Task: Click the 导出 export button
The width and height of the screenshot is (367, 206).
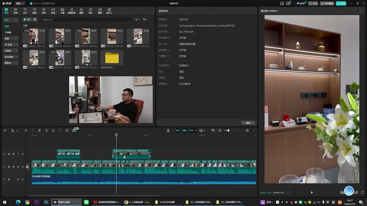Action: tap(341, 3)
